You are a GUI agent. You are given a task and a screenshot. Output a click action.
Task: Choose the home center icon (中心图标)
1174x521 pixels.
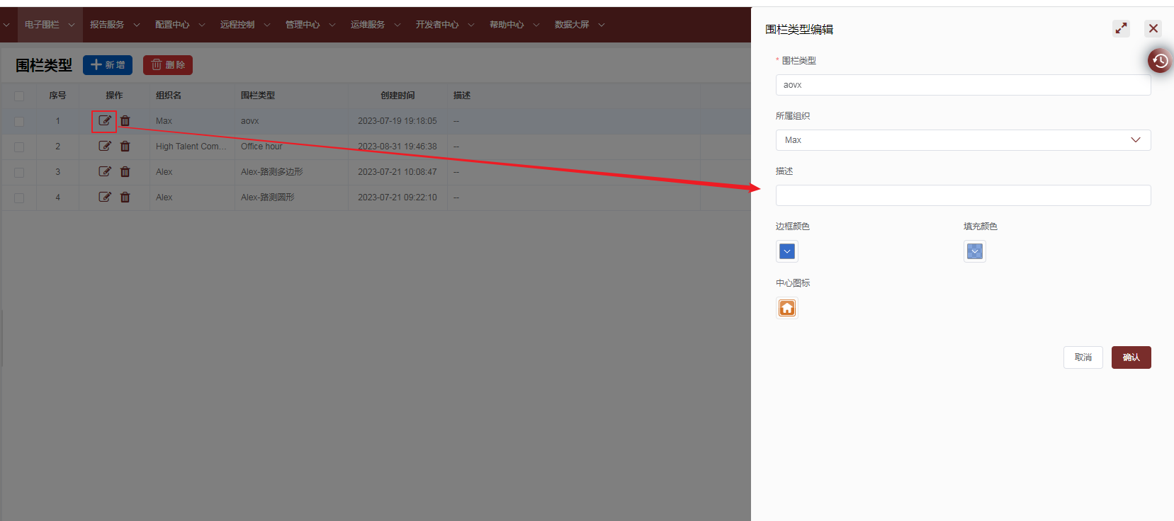pyautogui.click(x=787, y=308)
